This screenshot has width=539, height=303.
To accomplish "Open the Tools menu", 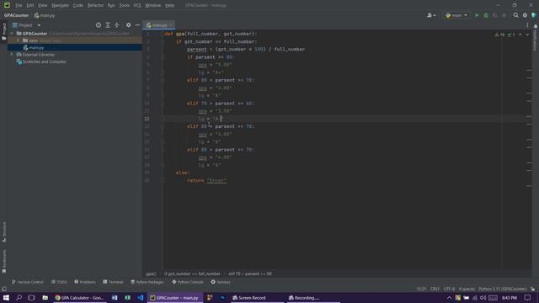I will point(125,6).
